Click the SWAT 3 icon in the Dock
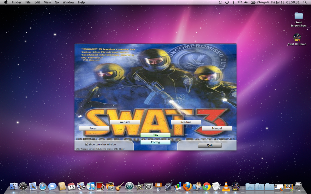The image size is (311, 194). coord(236,186)
